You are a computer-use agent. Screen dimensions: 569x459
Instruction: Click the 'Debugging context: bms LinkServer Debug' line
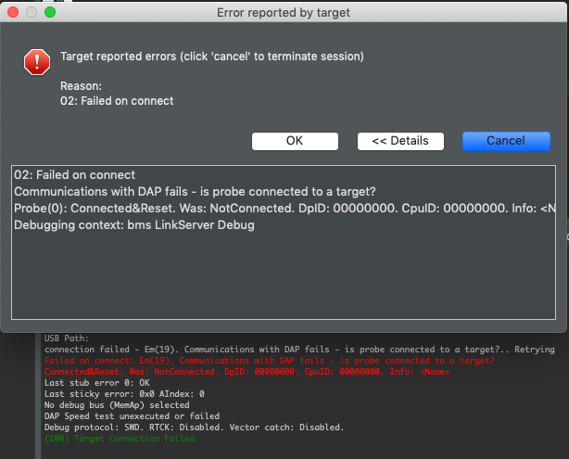click(x=133, y=224)
